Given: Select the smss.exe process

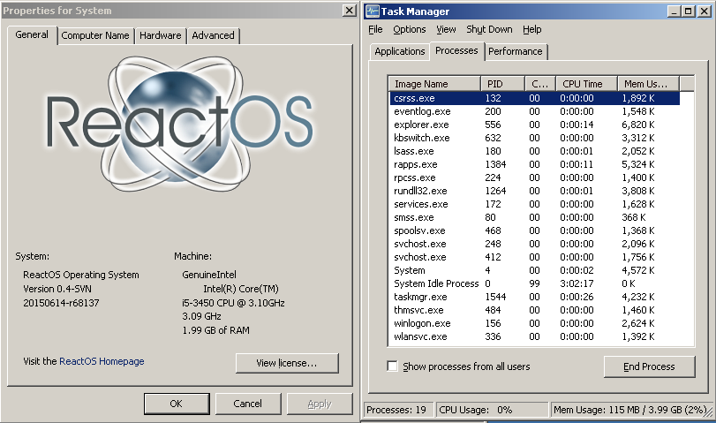Looking at the screenshot, I should tap(535, 217).
